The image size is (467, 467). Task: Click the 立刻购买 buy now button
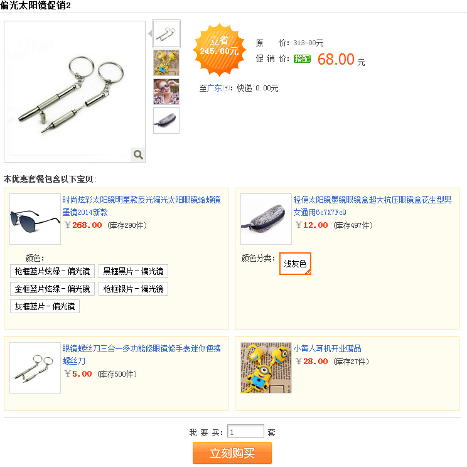pyautogui.click(x=232, y=453)
